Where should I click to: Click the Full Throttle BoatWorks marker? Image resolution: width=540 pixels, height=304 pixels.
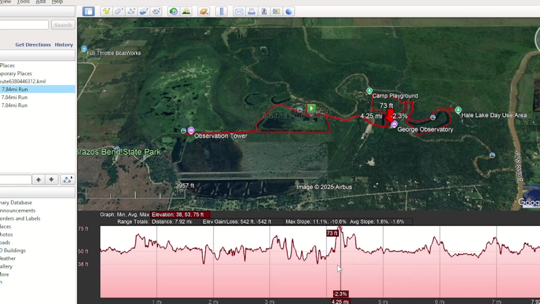(x=84, y=49)
